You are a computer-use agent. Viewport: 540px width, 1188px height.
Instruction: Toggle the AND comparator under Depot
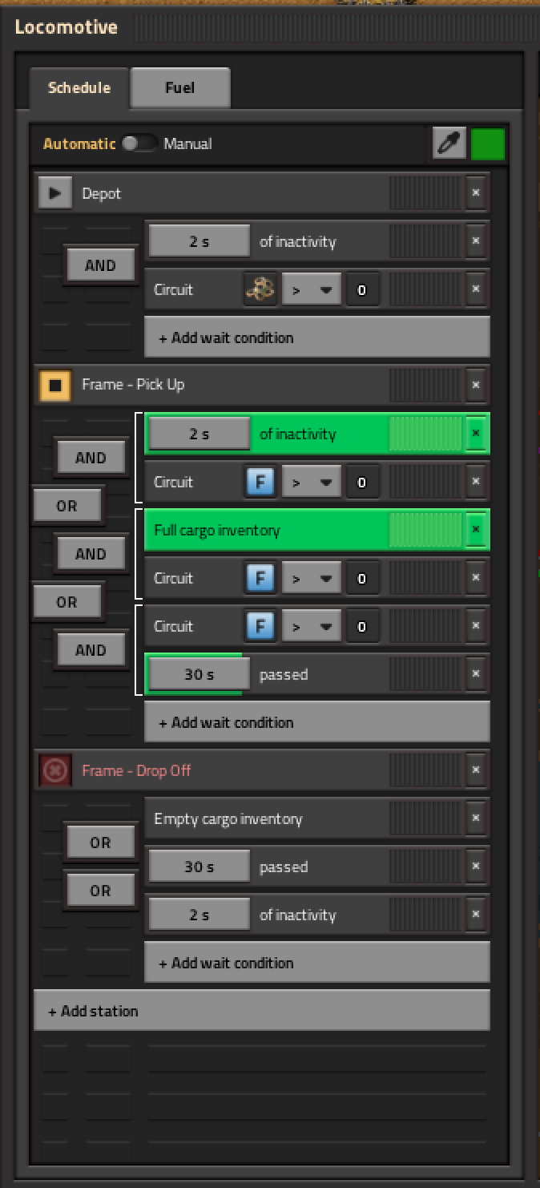pyautogui.click(x=100, y=265)
